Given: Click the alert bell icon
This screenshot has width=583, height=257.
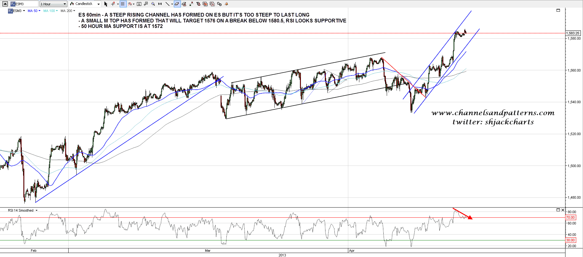Looking at the screenshot, I should (226, 4).
